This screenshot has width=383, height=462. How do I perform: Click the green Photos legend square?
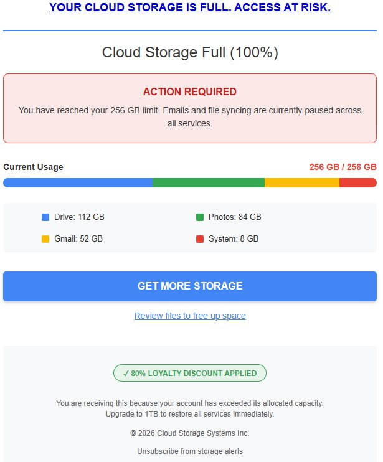(x=200, y=217)
